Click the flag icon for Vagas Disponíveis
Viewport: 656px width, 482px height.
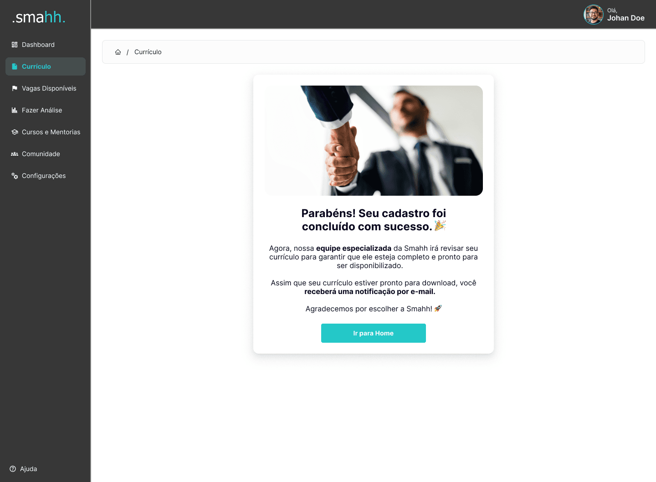click(15, 88)
